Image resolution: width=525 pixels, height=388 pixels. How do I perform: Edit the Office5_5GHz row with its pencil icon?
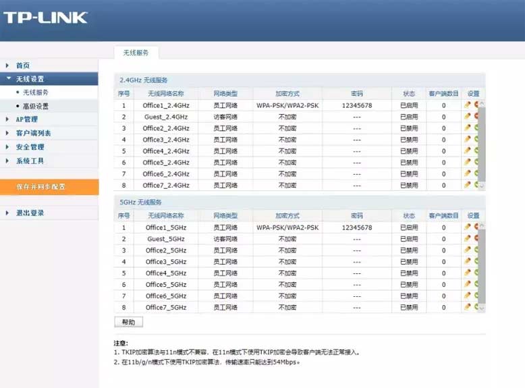click(468, 284)
